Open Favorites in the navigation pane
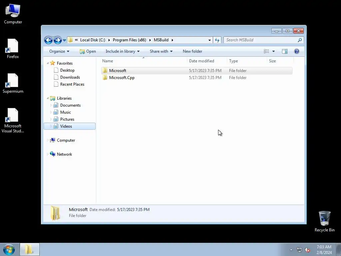341x256 pixels. click(x=65, y=63)
